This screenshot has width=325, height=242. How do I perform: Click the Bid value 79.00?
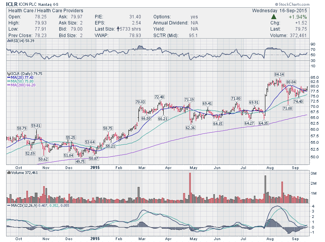(76, 29)
